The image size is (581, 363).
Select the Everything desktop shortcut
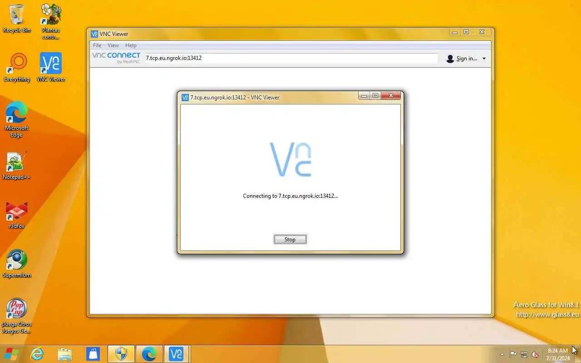17,67
